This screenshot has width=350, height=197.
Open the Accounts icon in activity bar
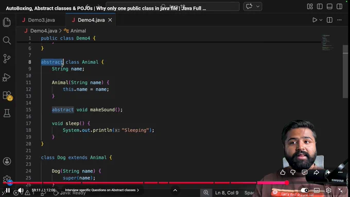7,162
